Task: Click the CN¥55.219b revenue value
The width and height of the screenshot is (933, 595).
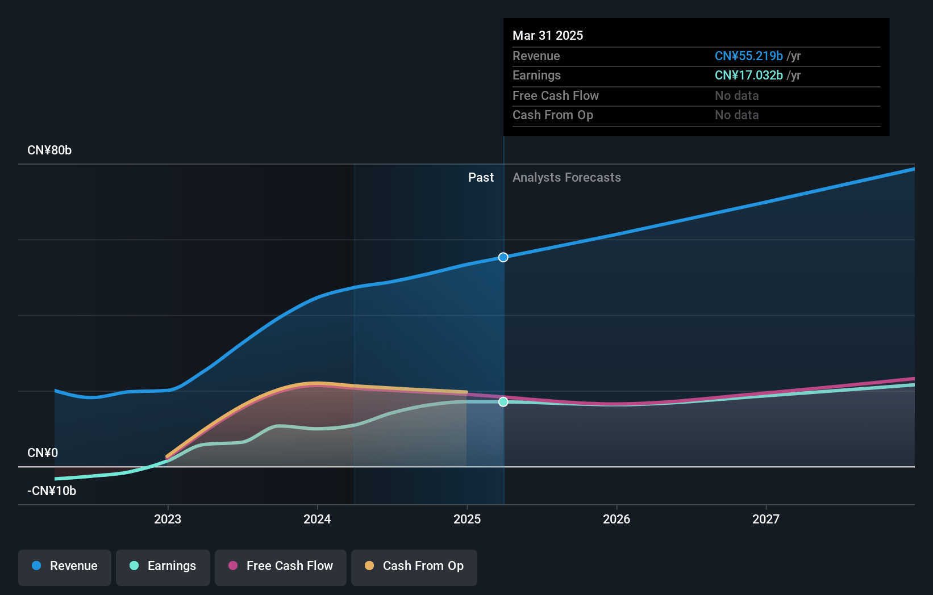Action: 749,56
